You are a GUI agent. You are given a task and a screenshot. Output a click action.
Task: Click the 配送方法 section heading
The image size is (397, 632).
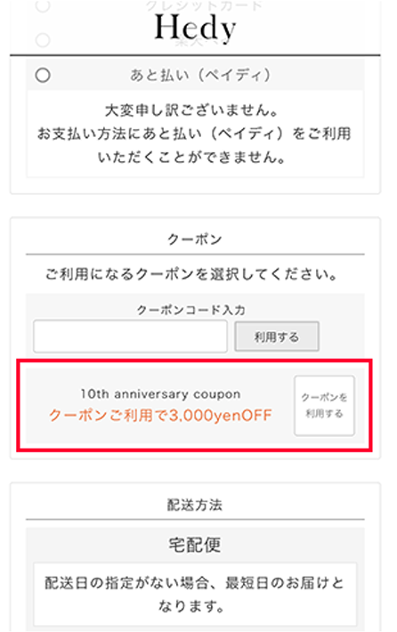[195, 505]
